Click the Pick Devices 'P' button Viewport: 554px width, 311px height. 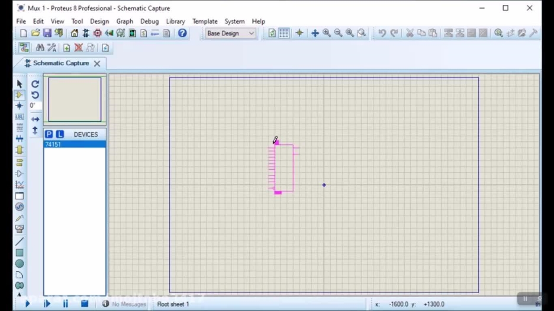coord(49,134)
